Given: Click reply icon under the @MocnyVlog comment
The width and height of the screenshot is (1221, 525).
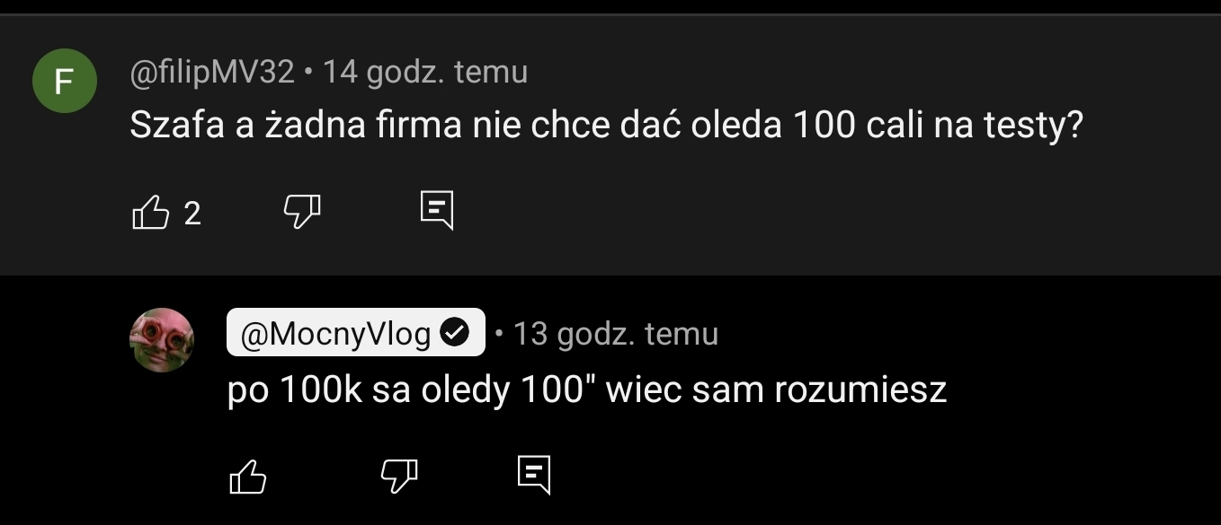Looking at the screenshot, I should (534, 474).
